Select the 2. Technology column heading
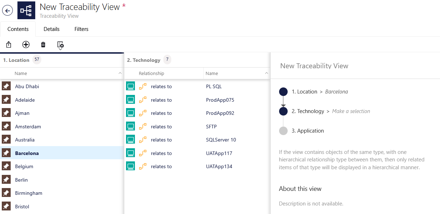The height and width of the screenshot is (214, 440). pos(144,60)
